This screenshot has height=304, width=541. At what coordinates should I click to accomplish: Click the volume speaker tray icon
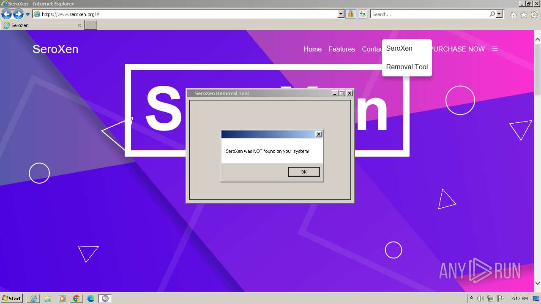tap(481, 299)
